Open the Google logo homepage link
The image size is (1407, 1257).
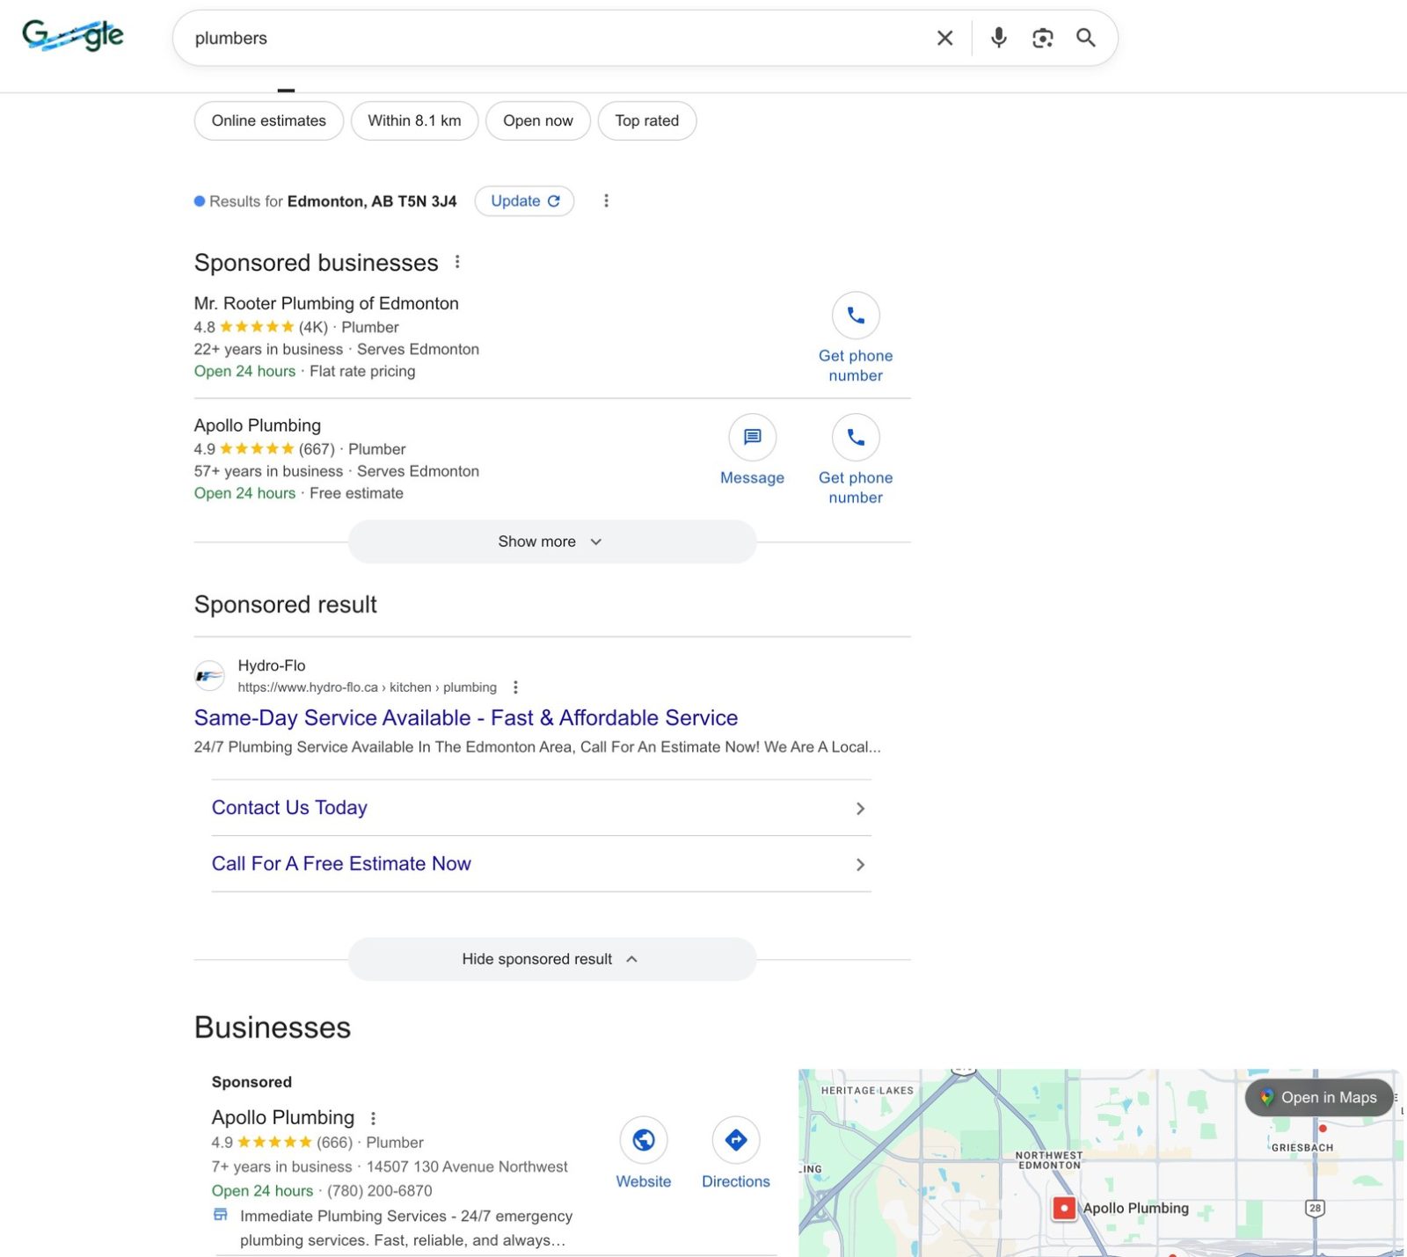tap(72, 36)
